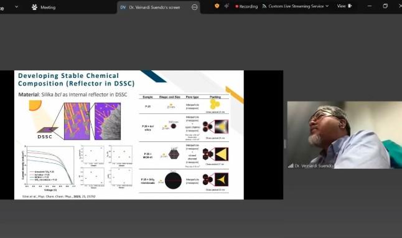Select the Meeting tab label
Image resolution: width=402 pixels, height=238 pixels.
point(48,7)
